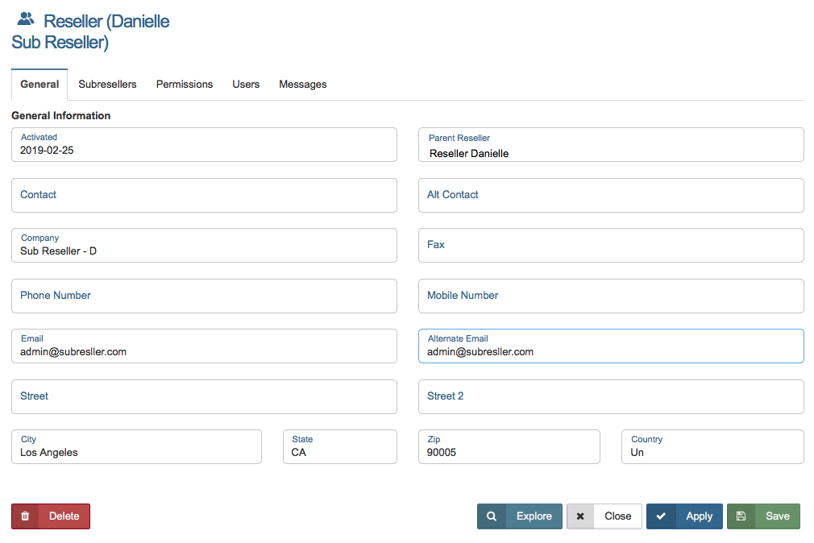Click into the Alternate Email field

[611, 346]
